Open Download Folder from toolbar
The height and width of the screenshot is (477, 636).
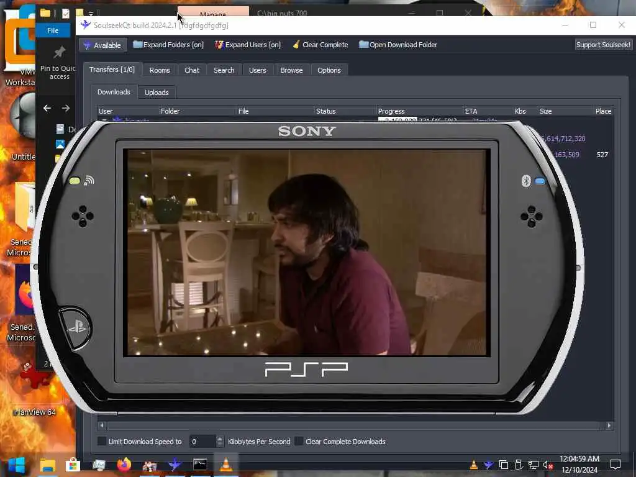coord(398,45)
